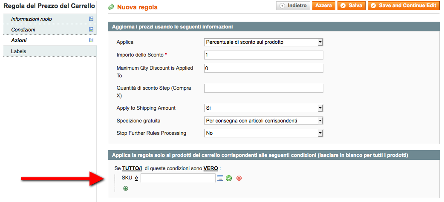Image resolution: width=444 pixels, height=202 pixels.
Task: Click the save icon beside Informazioni ruolo
Action: pos(91,19)
